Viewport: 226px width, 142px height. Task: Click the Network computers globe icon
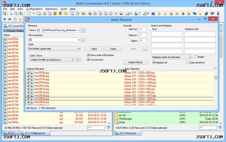pyautogui.click(x=195, y=13)
